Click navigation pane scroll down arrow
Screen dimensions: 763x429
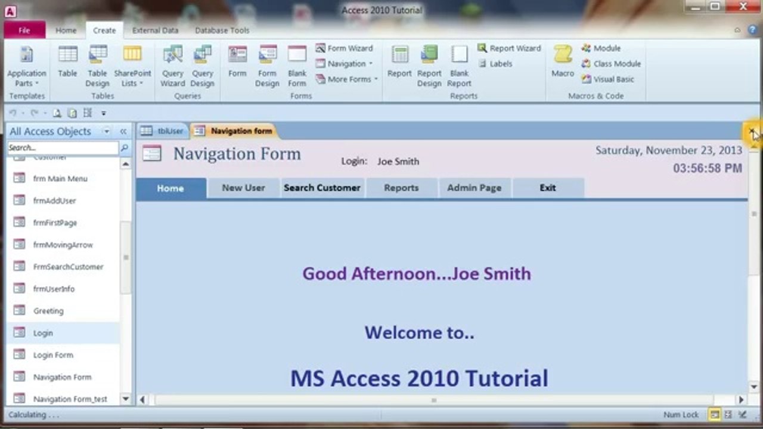click(x=125, y=399)
